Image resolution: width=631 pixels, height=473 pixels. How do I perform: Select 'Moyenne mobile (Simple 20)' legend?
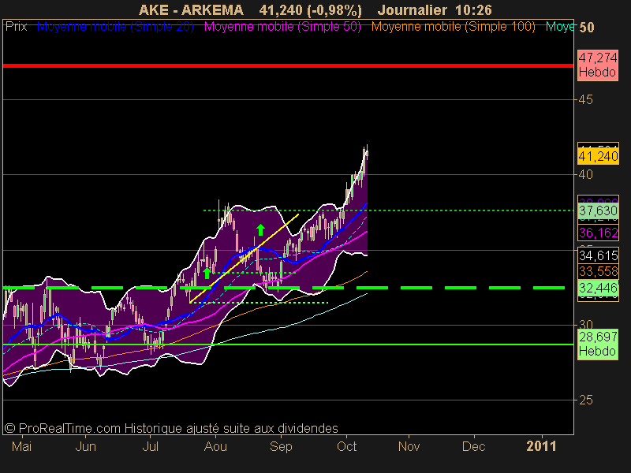(x=115, y=27)
